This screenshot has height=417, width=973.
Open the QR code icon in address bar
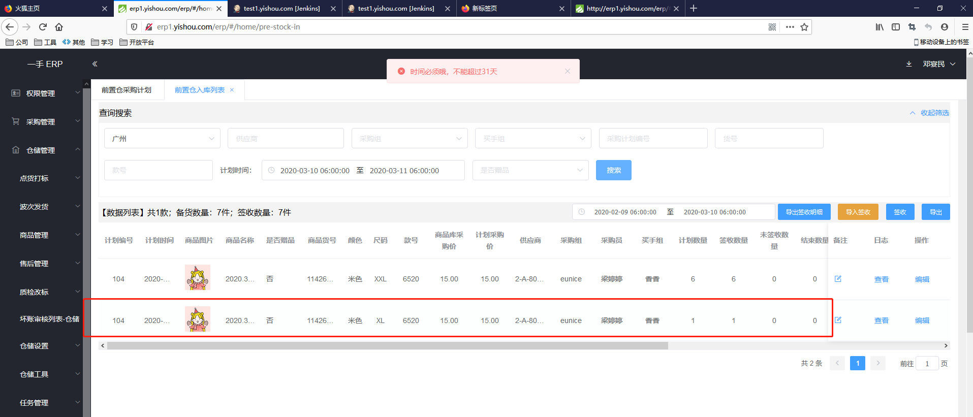[772, 27]
